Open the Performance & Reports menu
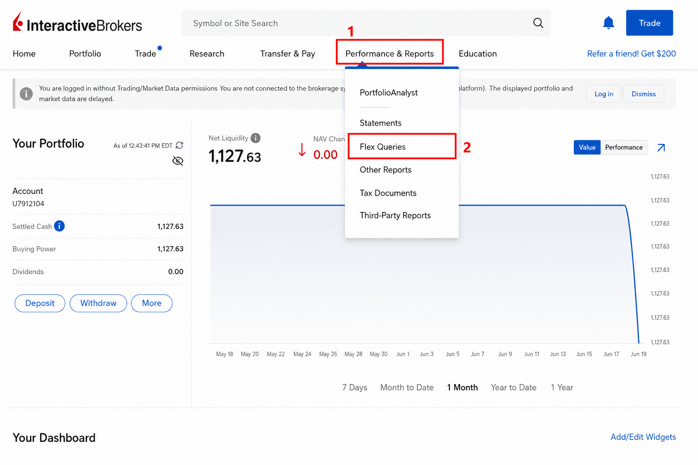 point(389,54)
